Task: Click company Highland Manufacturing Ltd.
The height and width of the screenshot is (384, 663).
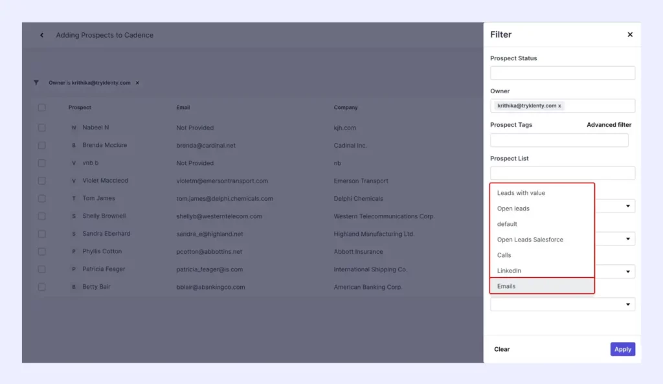Action: (x=374, y=234)
